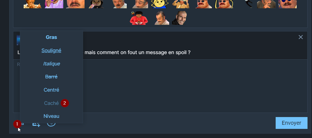Click the add image icon

(36, 124)
